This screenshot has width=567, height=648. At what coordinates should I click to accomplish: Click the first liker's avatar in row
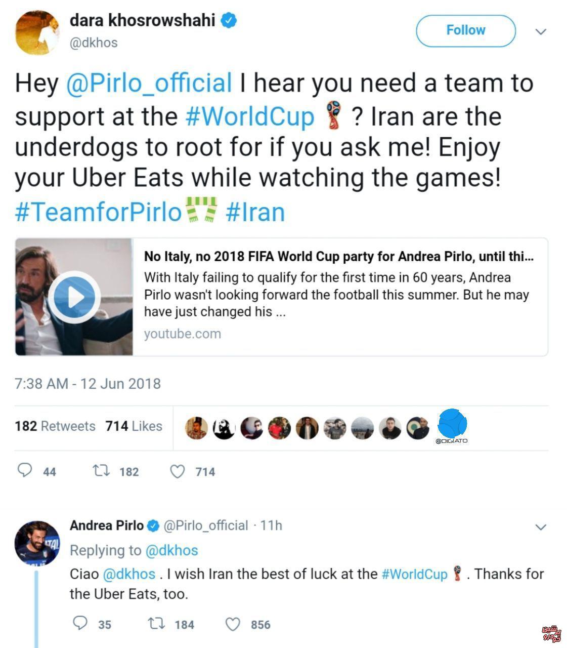point(196,428)
